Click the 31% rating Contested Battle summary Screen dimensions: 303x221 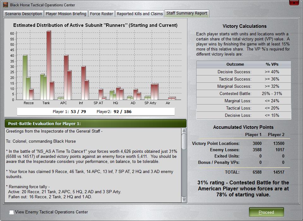[243, 188]
